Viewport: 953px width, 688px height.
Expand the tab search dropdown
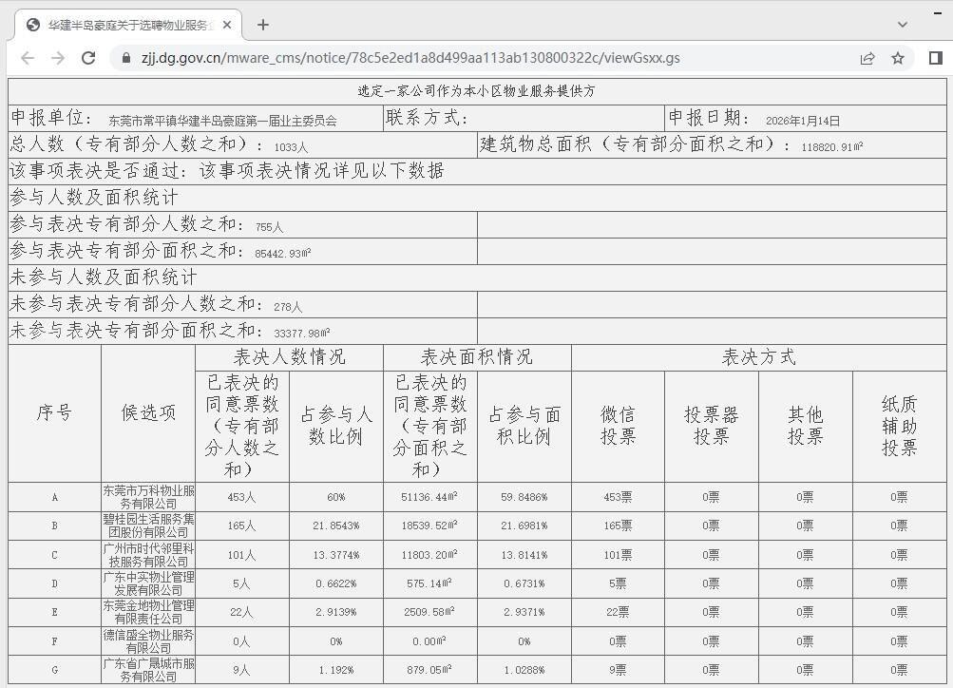coord(902,25)
